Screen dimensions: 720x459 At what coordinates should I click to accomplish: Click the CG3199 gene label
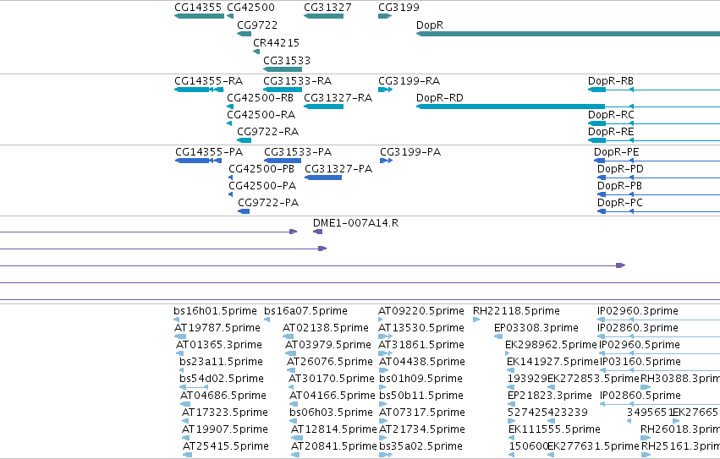click(x=398, y=8)
